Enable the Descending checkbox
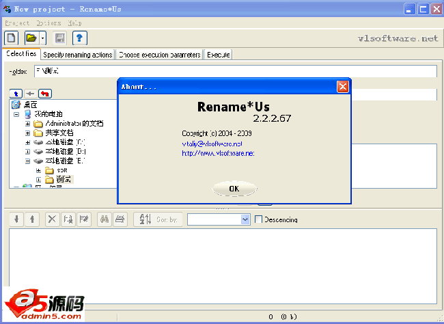Viewport: 444px width, 324px height. click(x=258, y=219)
